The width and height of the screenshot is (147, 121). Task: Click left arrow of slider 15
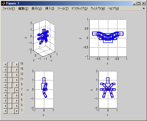(5, 70)
